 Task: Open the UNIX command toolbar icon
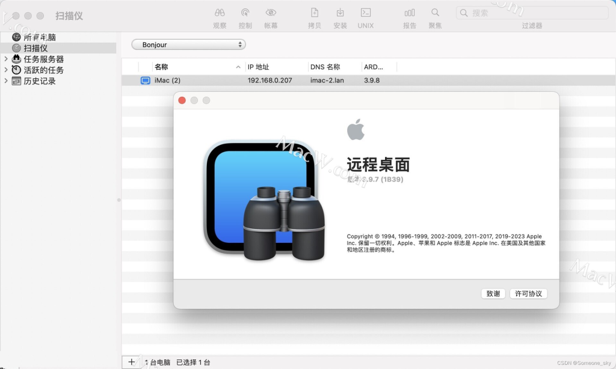pyautogui.click(x=365, y=13)
